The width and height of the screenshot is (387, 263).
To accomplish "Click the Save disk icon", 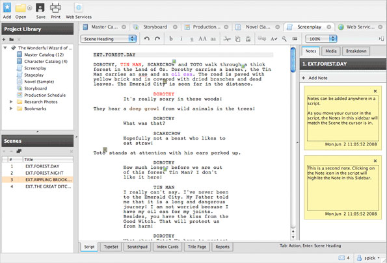I will click(40, 8).
